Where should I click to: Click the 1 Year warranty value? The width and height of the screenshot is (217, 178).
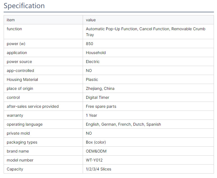[x=91, y=115]
